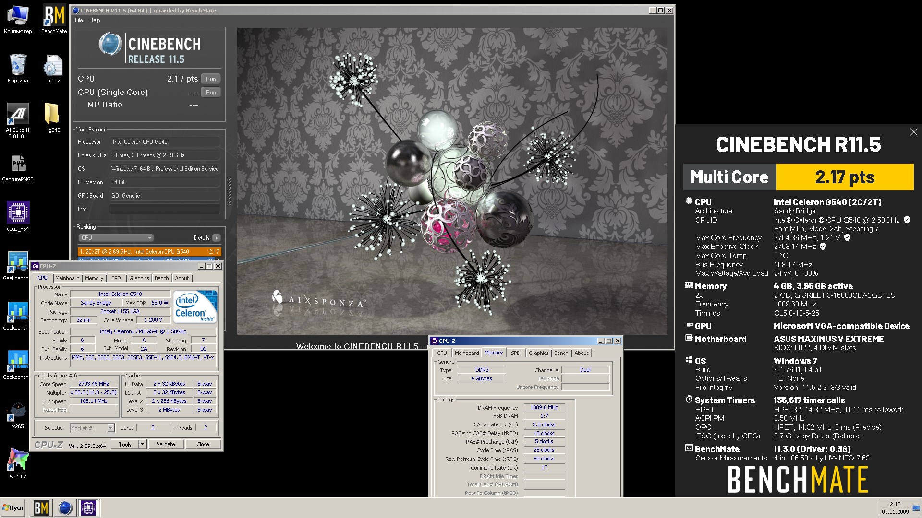Switch to Graphics tab in left CPU-Z
Viewport: 922px width, 518px height.
(139, 278)
